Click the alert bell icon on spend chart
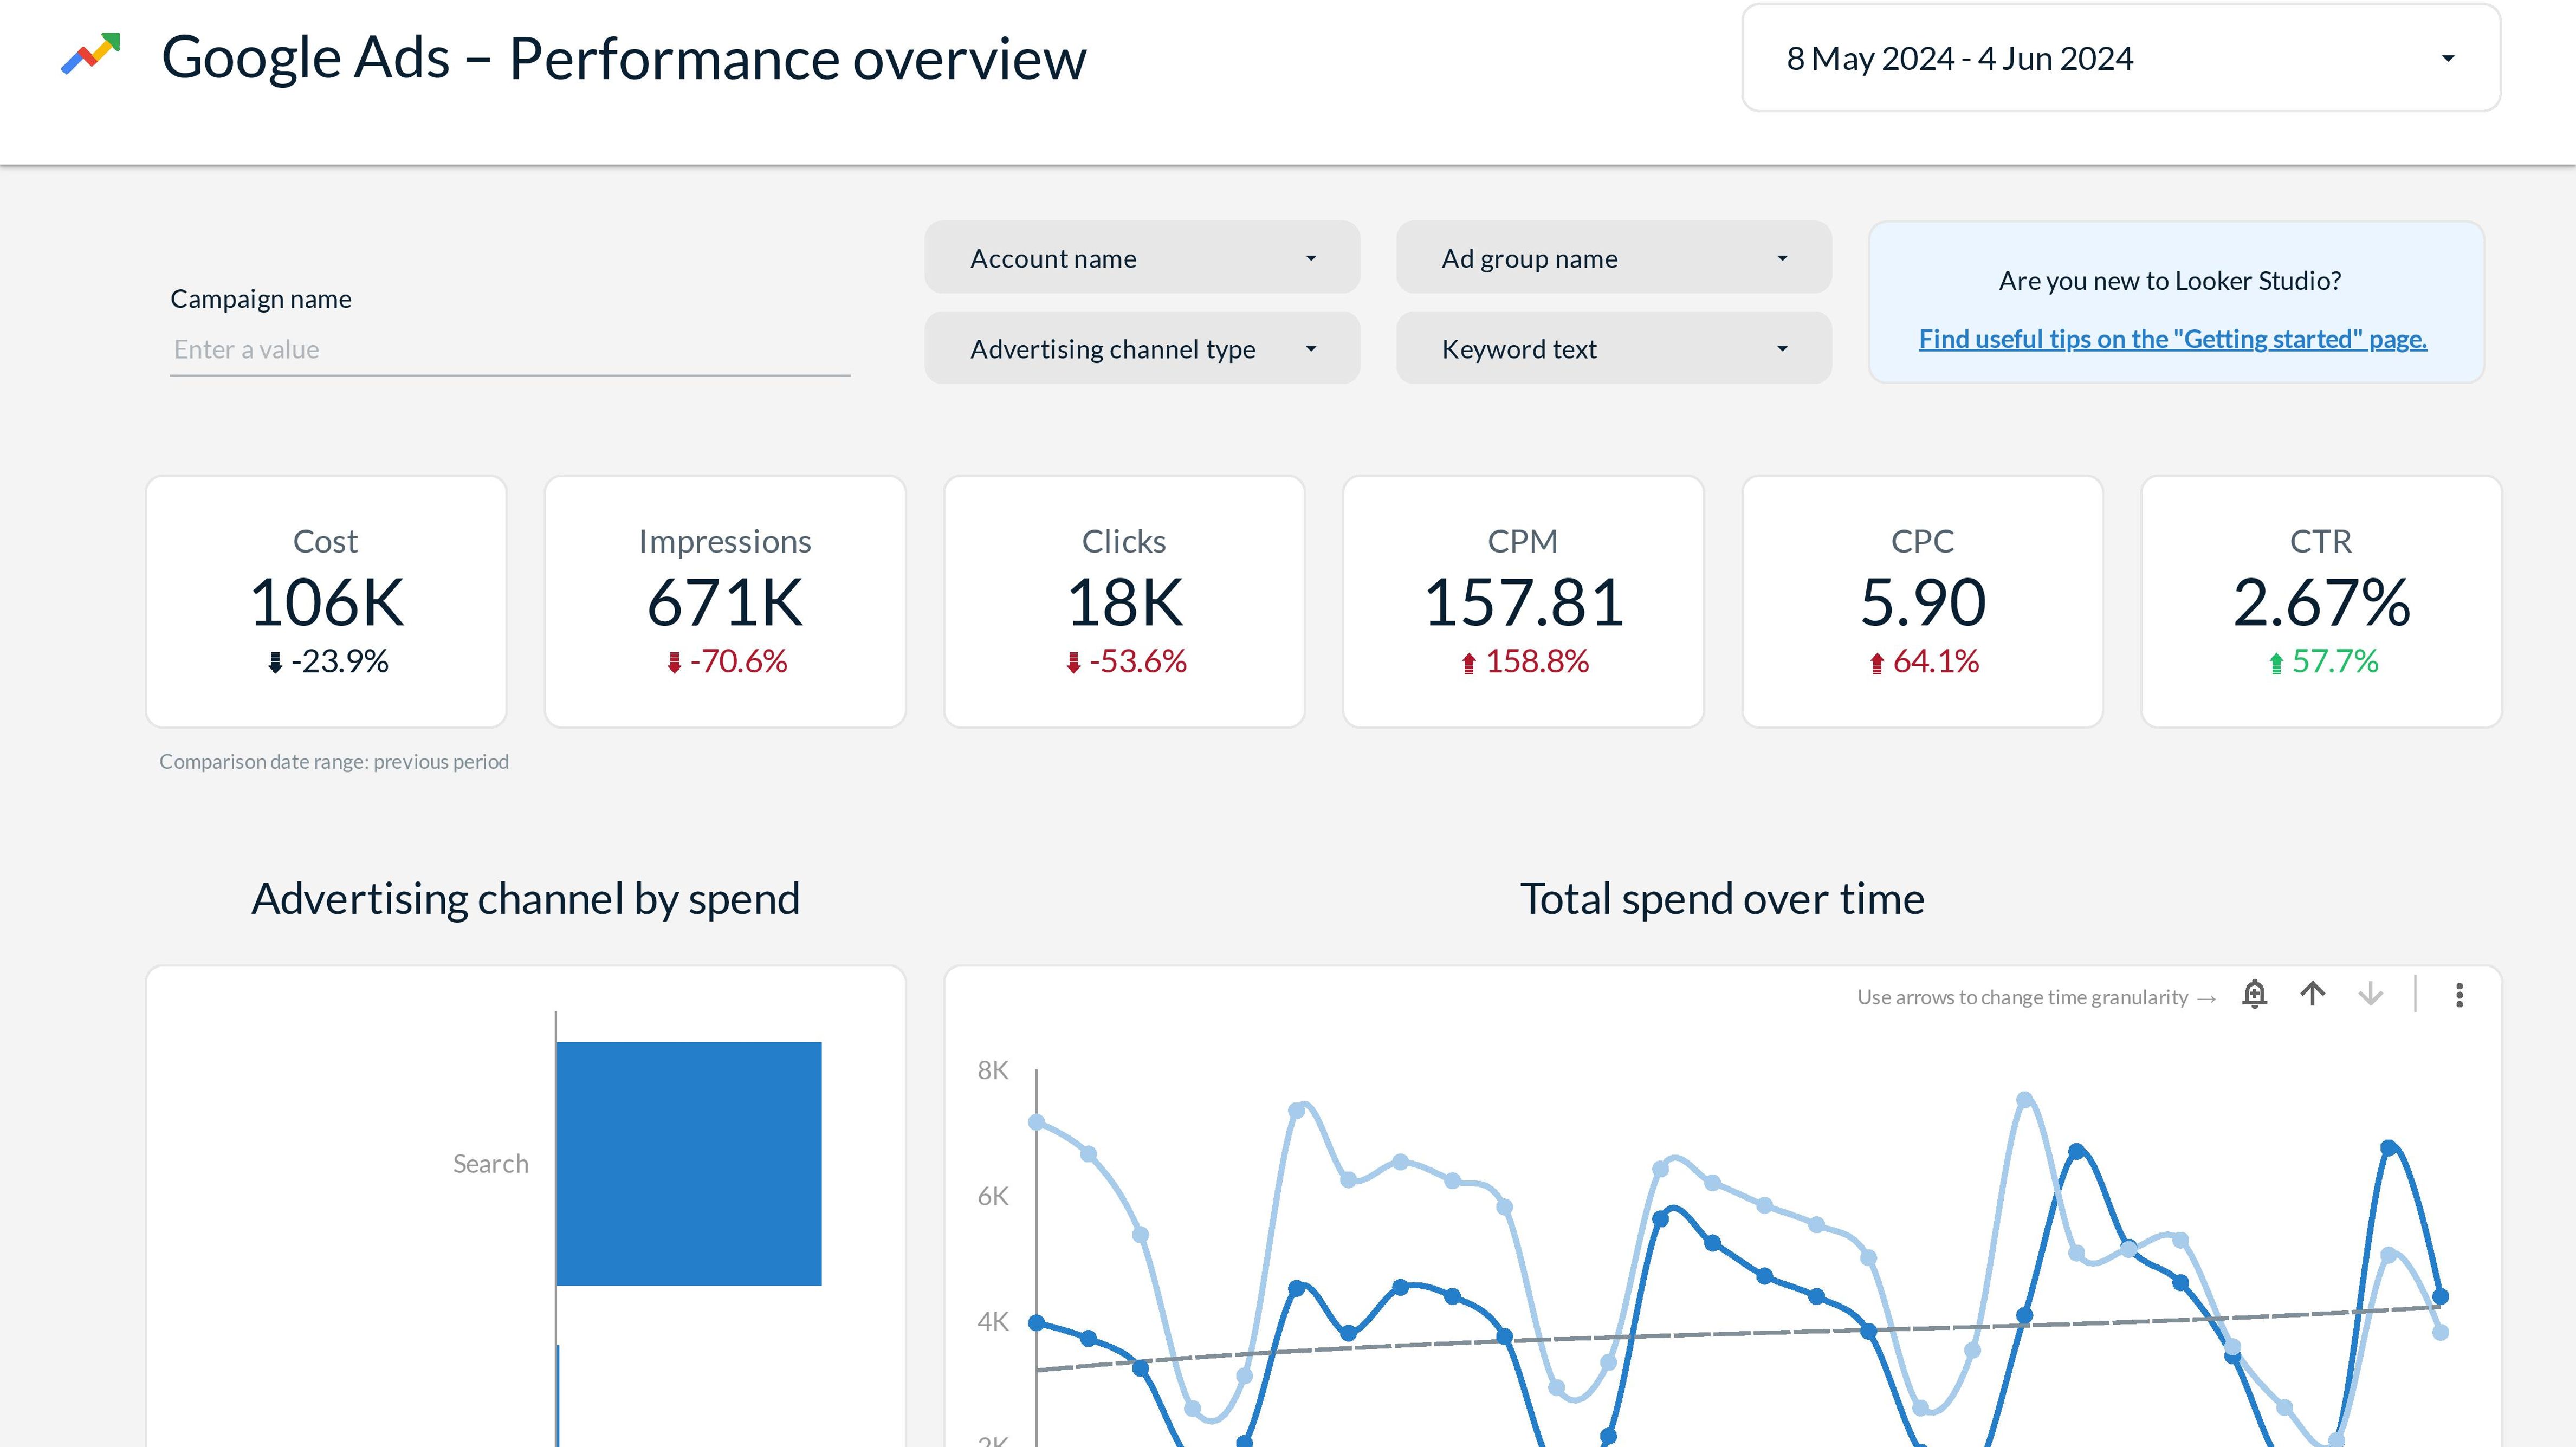 2254,994
